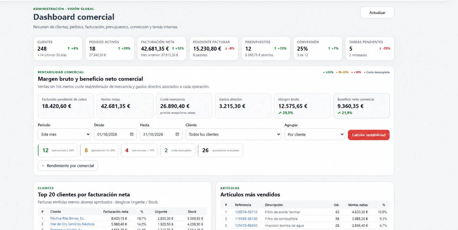Screen dimensions: 458x230
Task: Select the Facturación neta summary card
Action: pyautogui.click(x=162, y=48)
